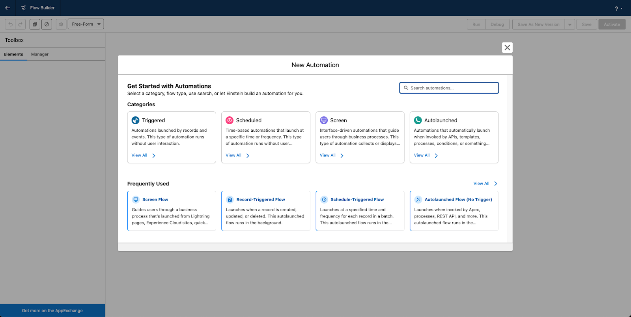Image resolution: width=631 pixels, height=317 pixels.
Task: Select the Screen category title
Action: pos(338,120)
